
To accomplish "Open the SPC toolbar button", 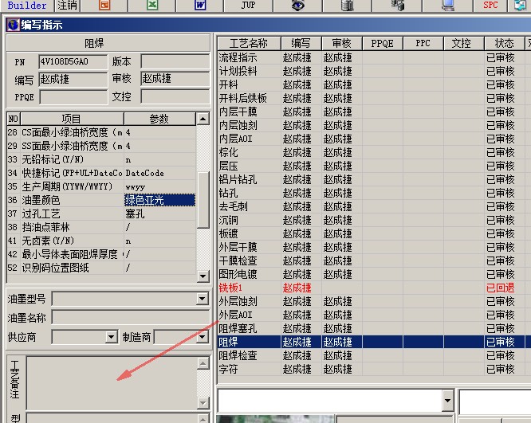I will point(490,5).
